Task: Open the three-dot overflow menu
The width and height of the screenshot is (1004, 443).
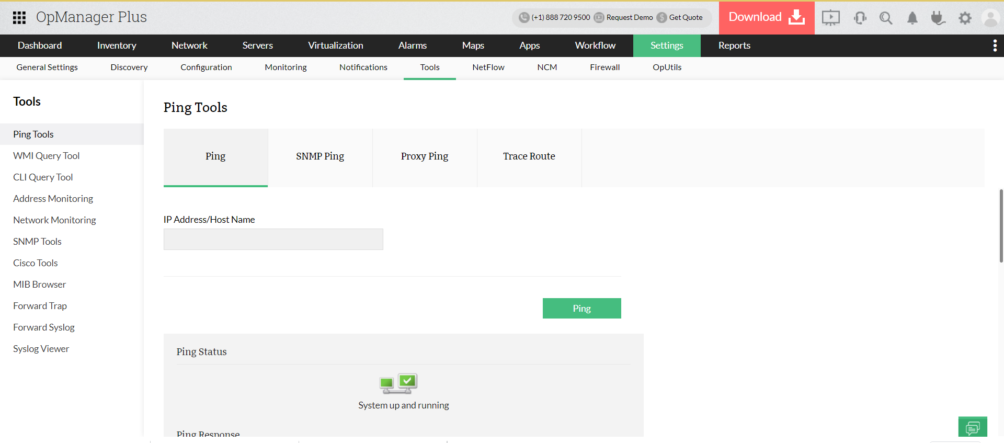Action: tap(995, 46)
